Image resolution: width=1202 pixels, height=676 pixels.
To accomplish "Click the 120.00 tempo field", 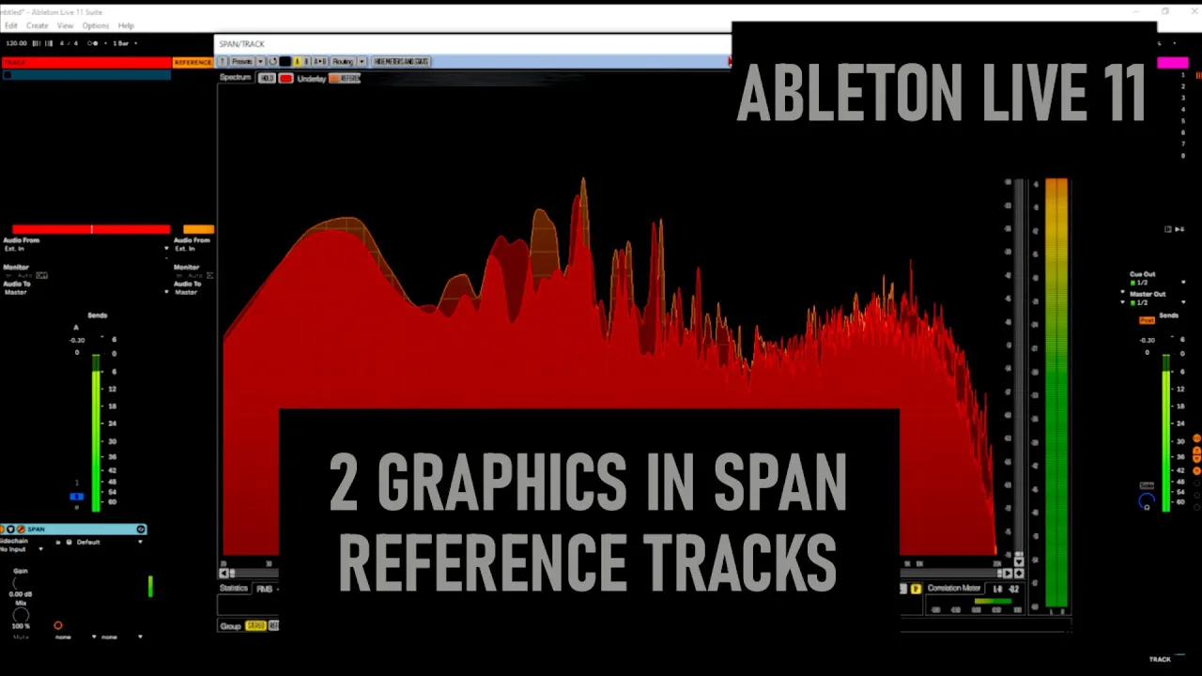I will click(17, 43).
